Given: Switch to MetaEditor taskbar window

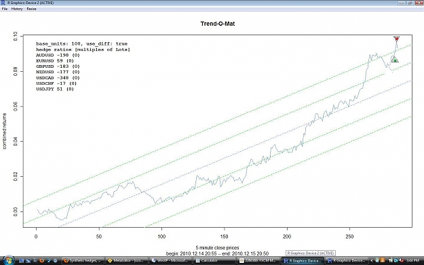Looking at the screenshot, I should click(126, 261).
